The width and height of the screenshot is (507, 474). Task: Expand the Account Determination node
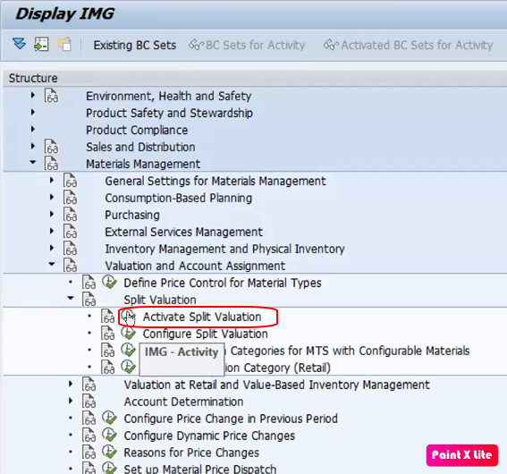(71, 401)
